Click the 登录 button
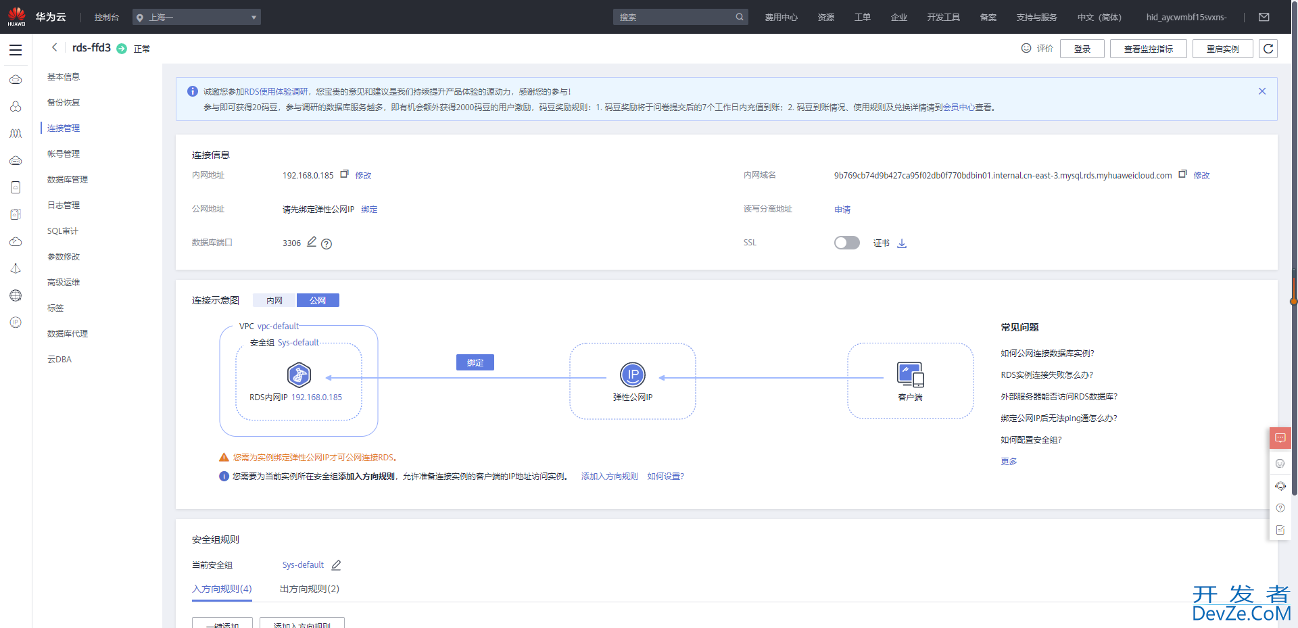 click(x=1082, y=49)
